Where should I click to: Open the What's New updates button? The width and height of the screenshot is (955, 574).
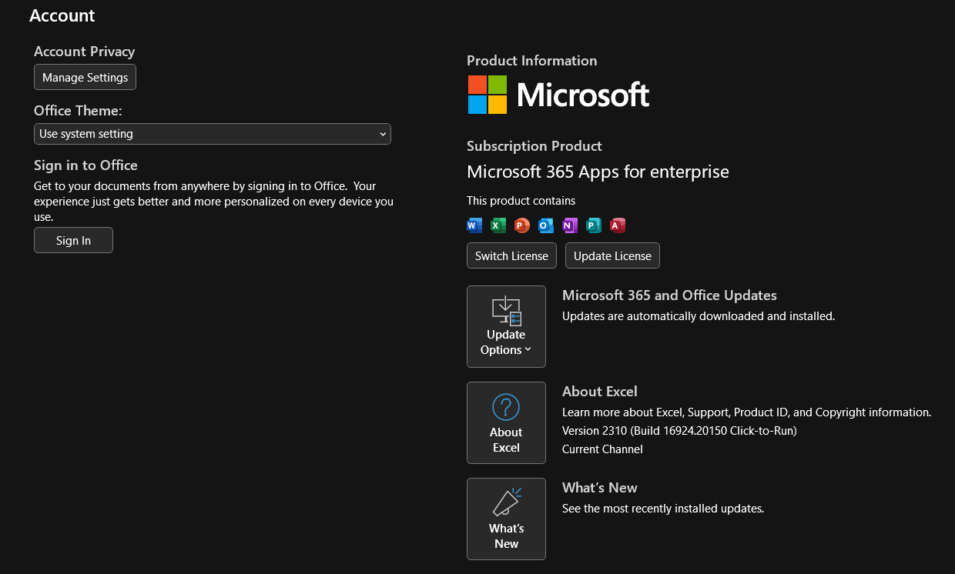click(x=506, y=519)
